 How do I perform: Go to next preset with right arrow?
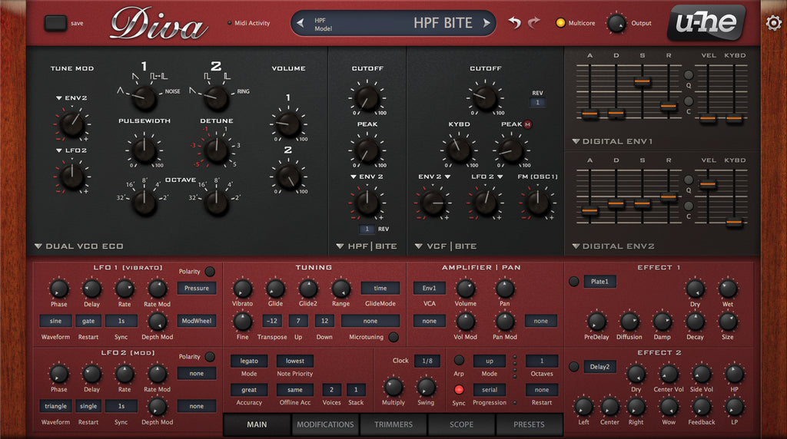486,22
